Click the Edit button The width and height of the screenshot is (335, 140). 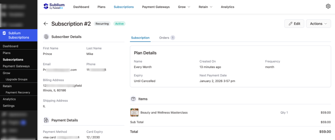pos(294,24)
